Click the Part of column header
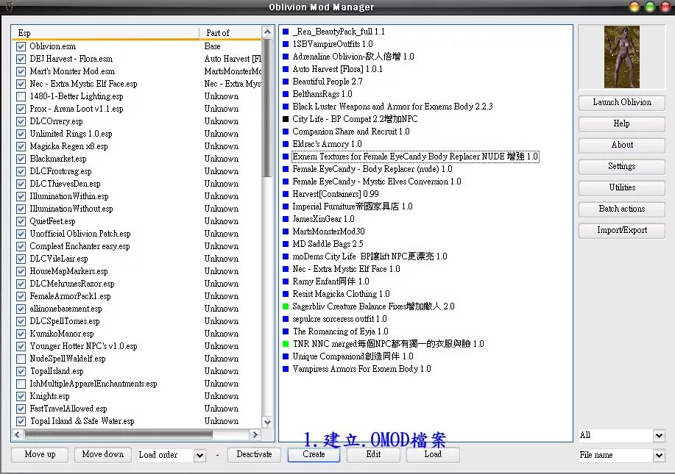Screen dimensions: 675x474 (230, 32)
